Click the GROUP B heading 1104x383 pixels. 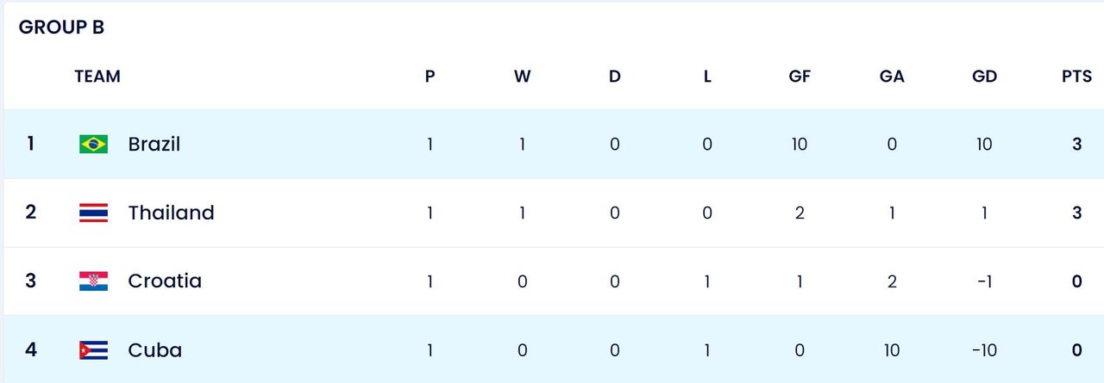(61, 28)
